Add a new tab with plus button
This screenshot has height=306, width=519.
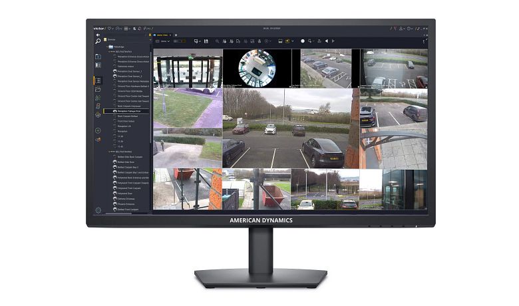(176, 35)
